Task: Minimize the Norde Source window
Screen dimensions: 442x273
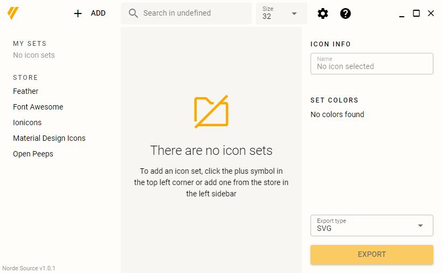Action: click(x=402, y=13)
